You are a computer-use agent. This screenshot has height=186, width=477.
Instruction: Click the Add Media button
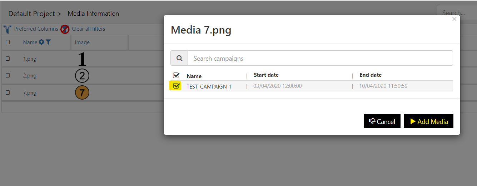[429, 121]
